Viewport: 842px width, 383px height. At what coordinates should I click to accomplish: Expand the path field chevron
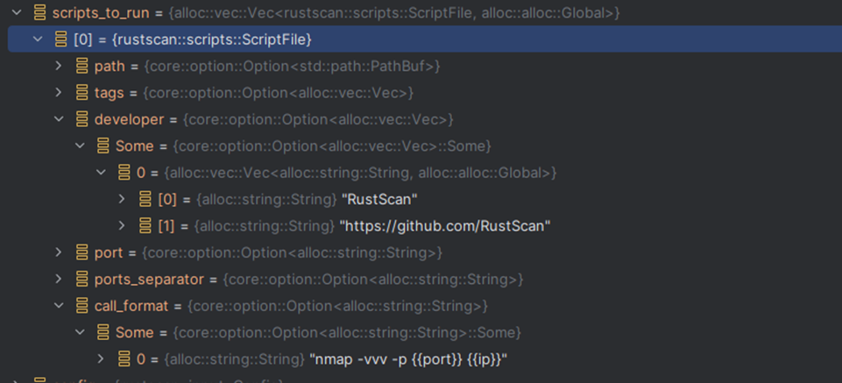click(x=59, y=66)
